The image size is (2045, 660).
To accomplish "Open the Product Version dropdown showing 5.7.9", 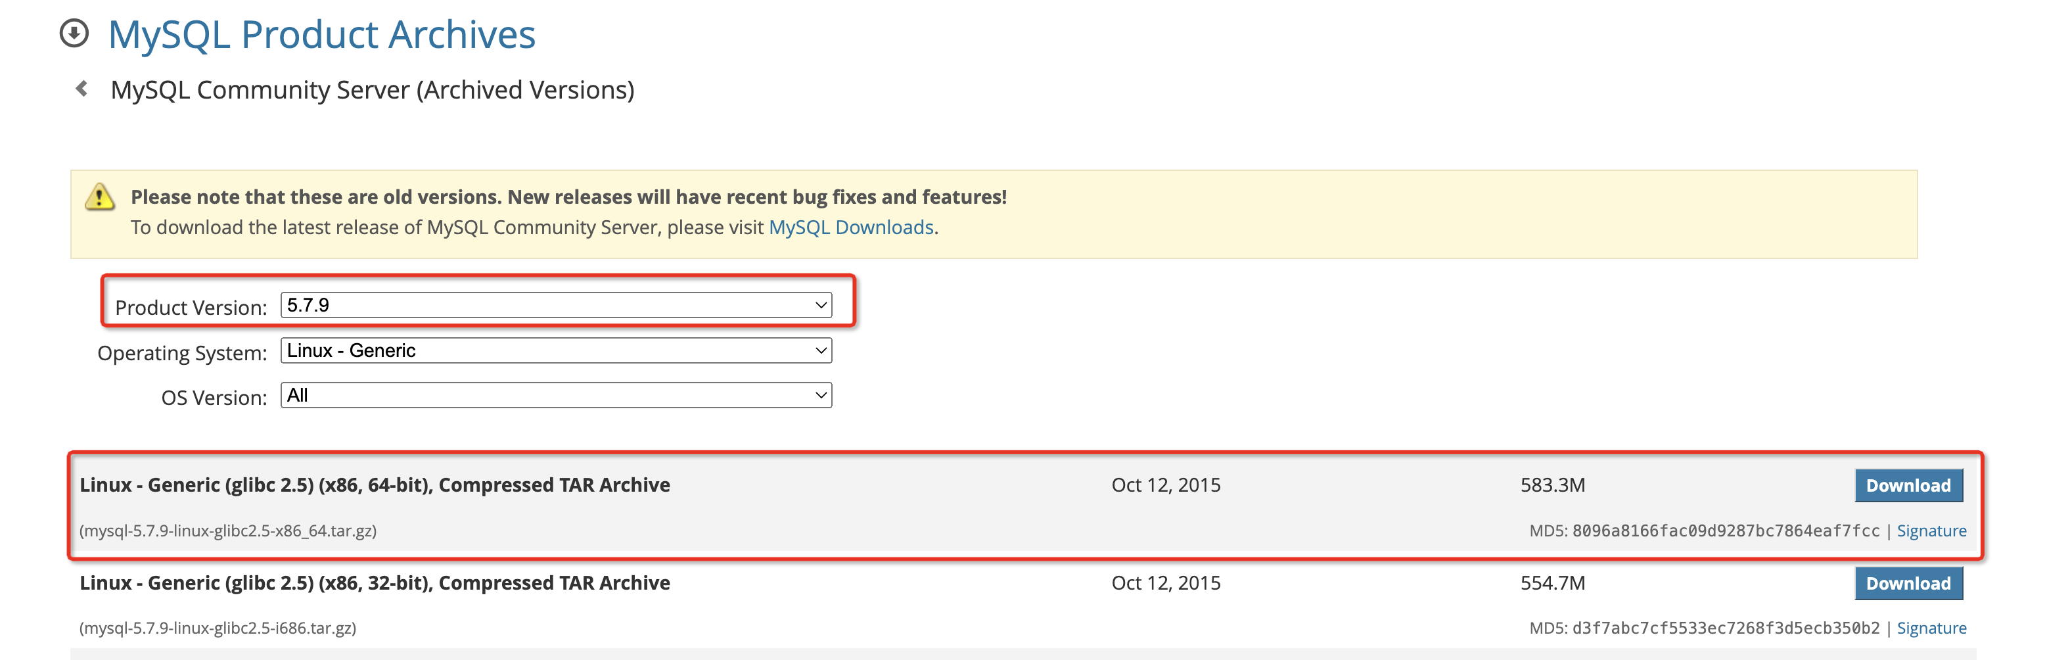I will click(x=556, y=306).
